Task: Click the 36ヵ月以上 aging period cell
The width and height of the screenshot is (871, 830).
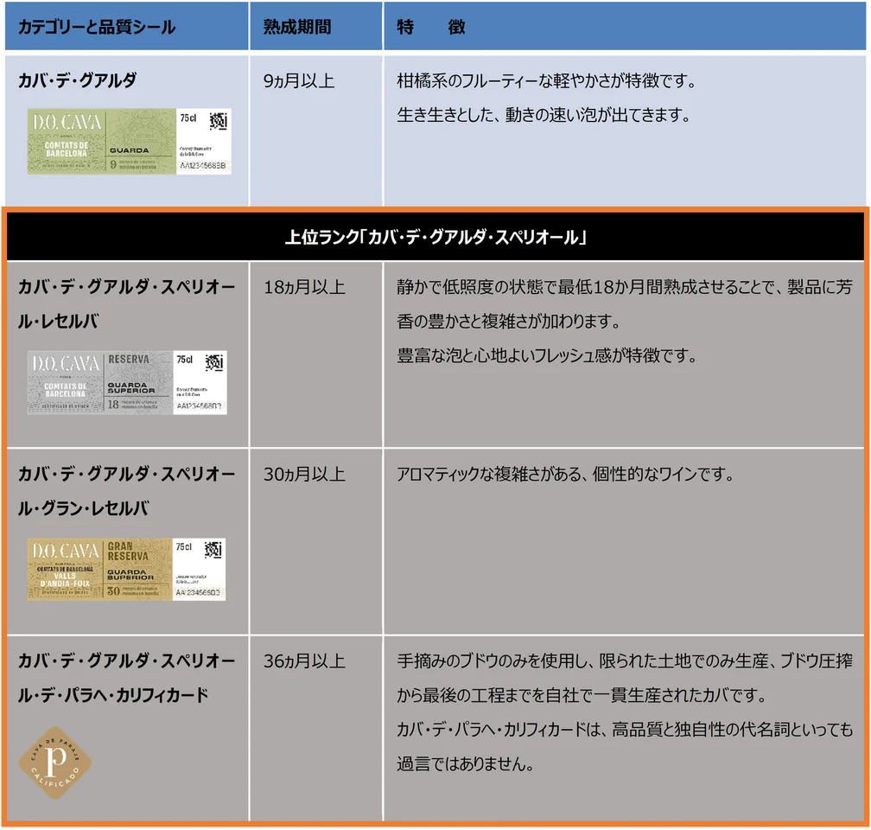Action: [x=303, y=661]
